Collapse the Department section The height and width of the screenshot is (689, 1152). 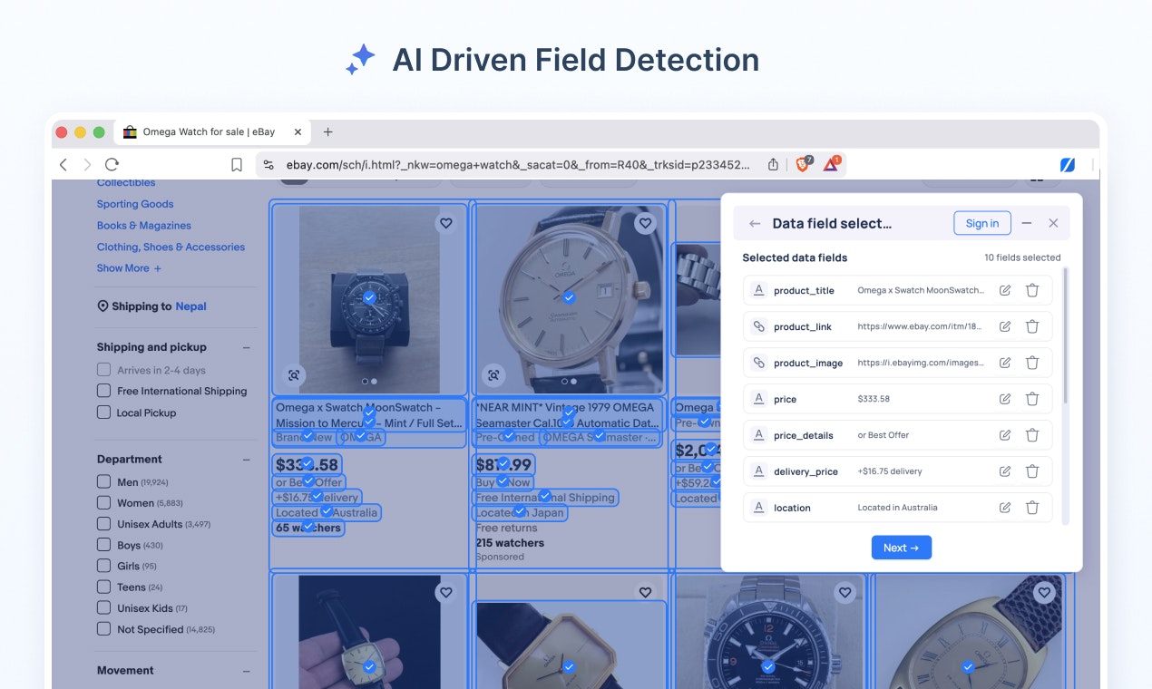pos(247,460)
